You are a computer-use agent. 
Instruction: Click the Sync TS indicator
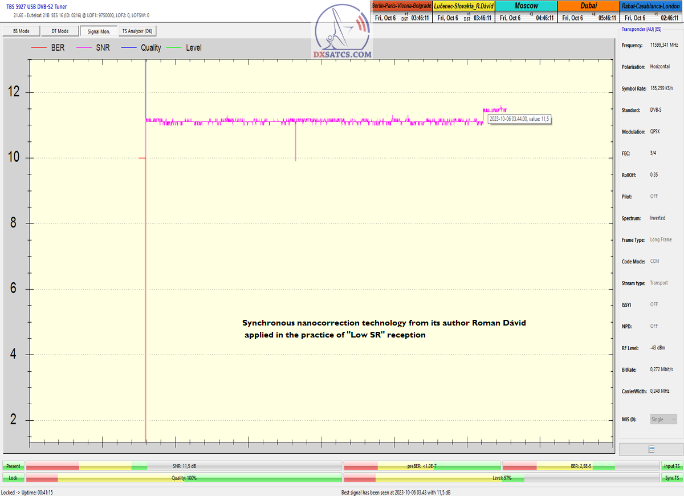click(671, 478)
